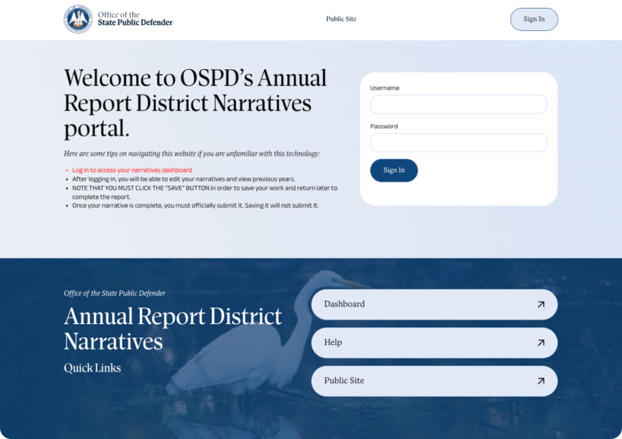Open the Dashboard quick link label

(x=344, y=304)
